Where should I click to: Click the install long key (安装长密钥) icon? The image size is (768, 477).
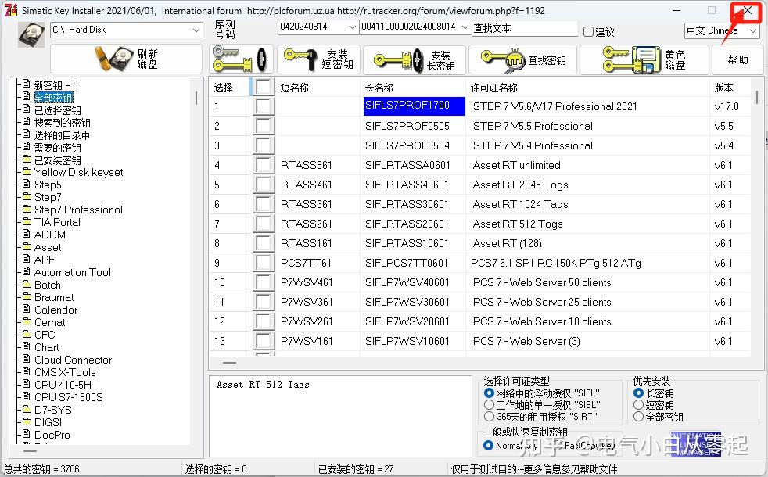[397, 58]
